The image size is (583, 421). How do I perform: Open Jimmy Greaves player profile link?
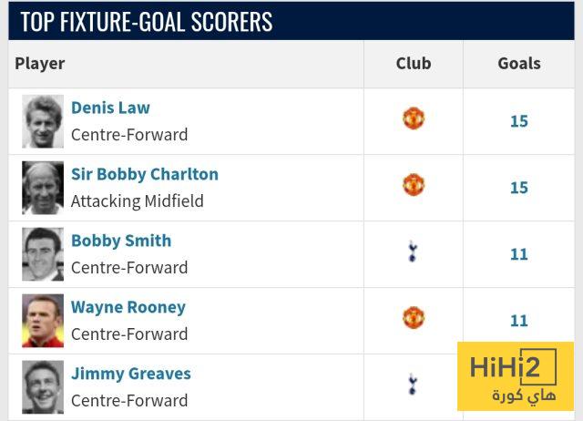[x=130, y=374]
